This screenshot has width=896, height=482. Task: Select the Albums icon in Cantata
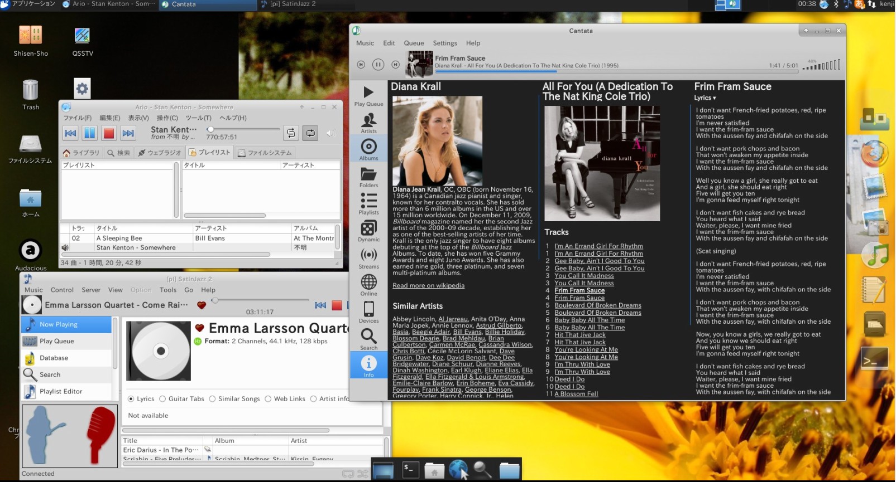(368, 149)
